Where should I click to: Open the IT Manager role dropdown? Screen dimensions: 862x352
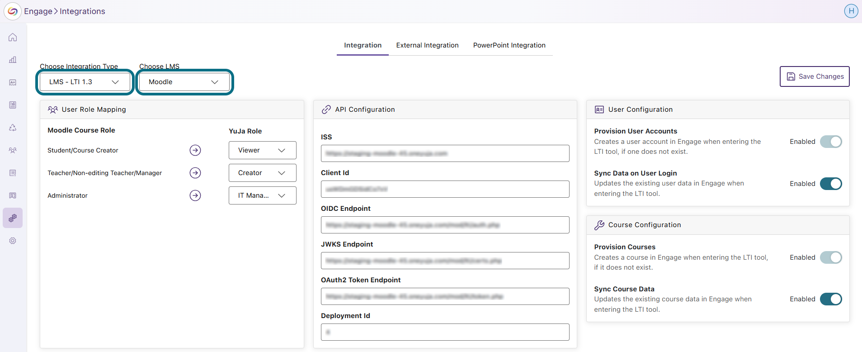pos(263,195)
